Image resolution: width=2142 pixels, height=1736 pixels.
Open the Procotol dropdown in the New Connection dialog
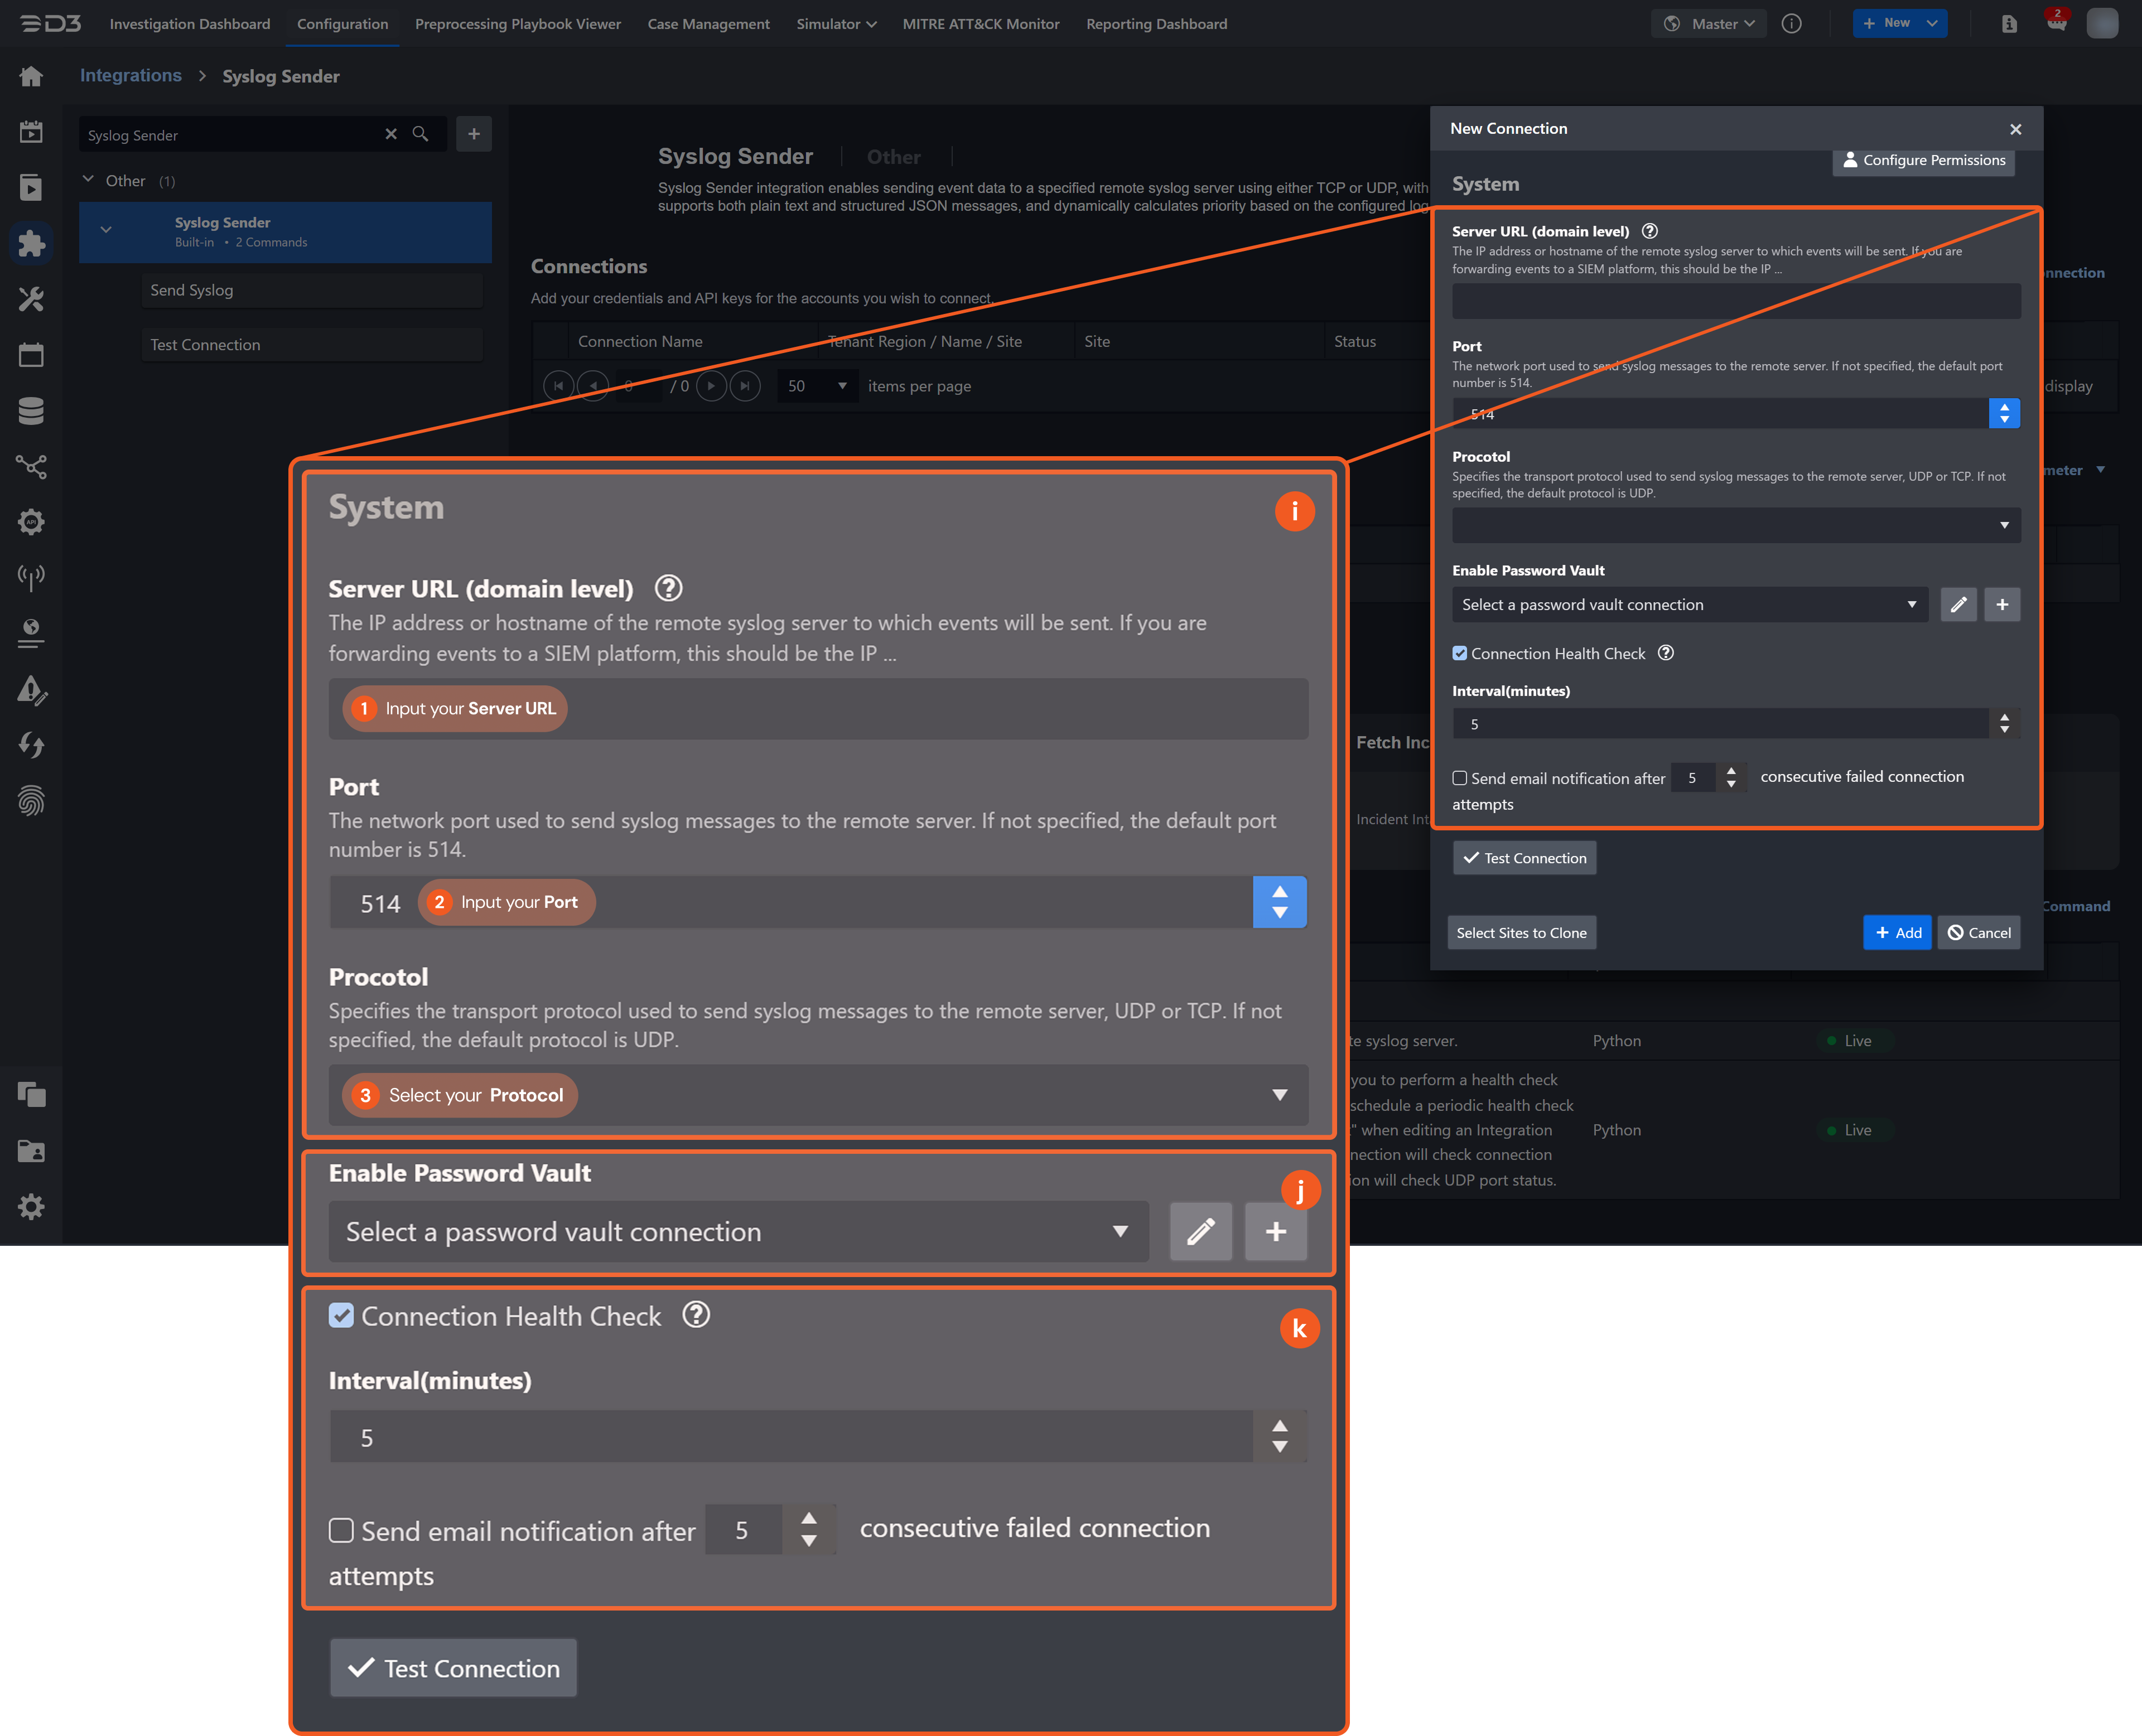pos(1736,525)
